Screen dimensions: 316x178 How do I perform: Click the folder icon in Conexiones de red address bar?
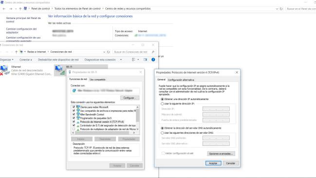[x=21, y=52]
